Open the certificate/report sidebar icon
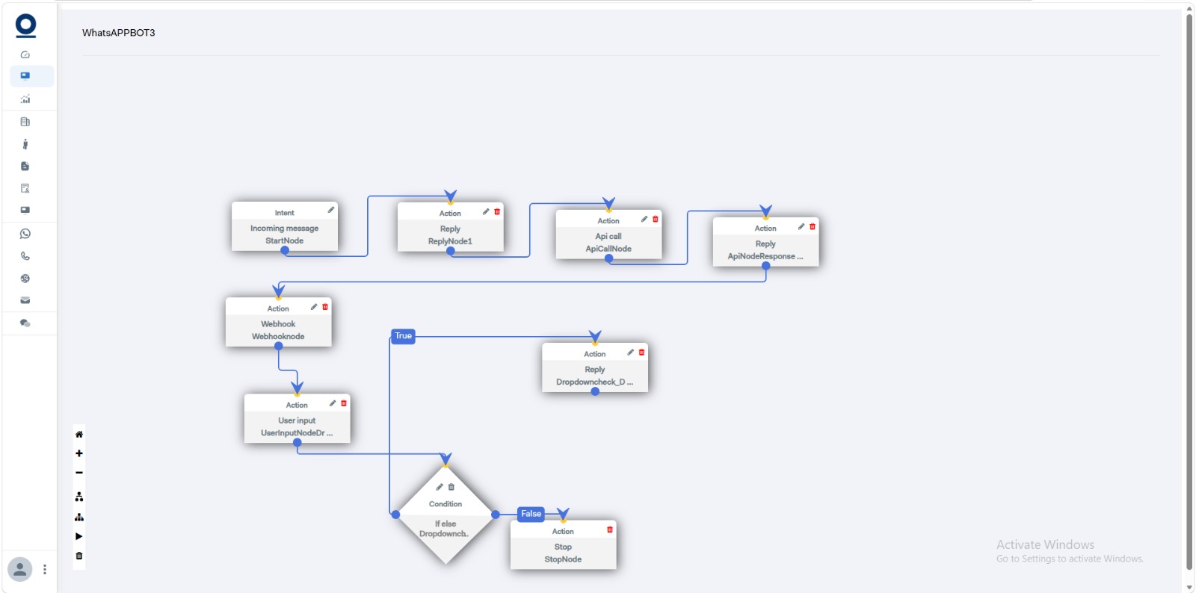 (25, 188)
